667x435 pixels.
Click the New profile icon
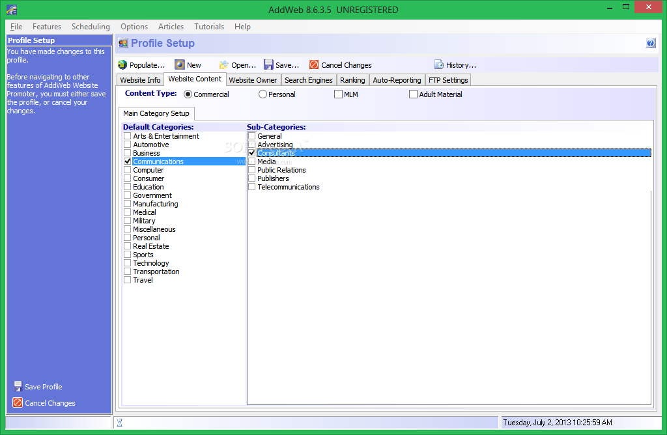(180, 64)
